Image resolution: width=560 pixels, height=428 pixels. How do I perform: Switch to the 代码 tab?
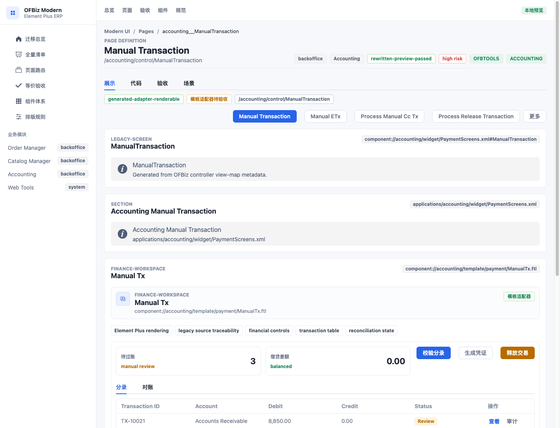(136, 83)
